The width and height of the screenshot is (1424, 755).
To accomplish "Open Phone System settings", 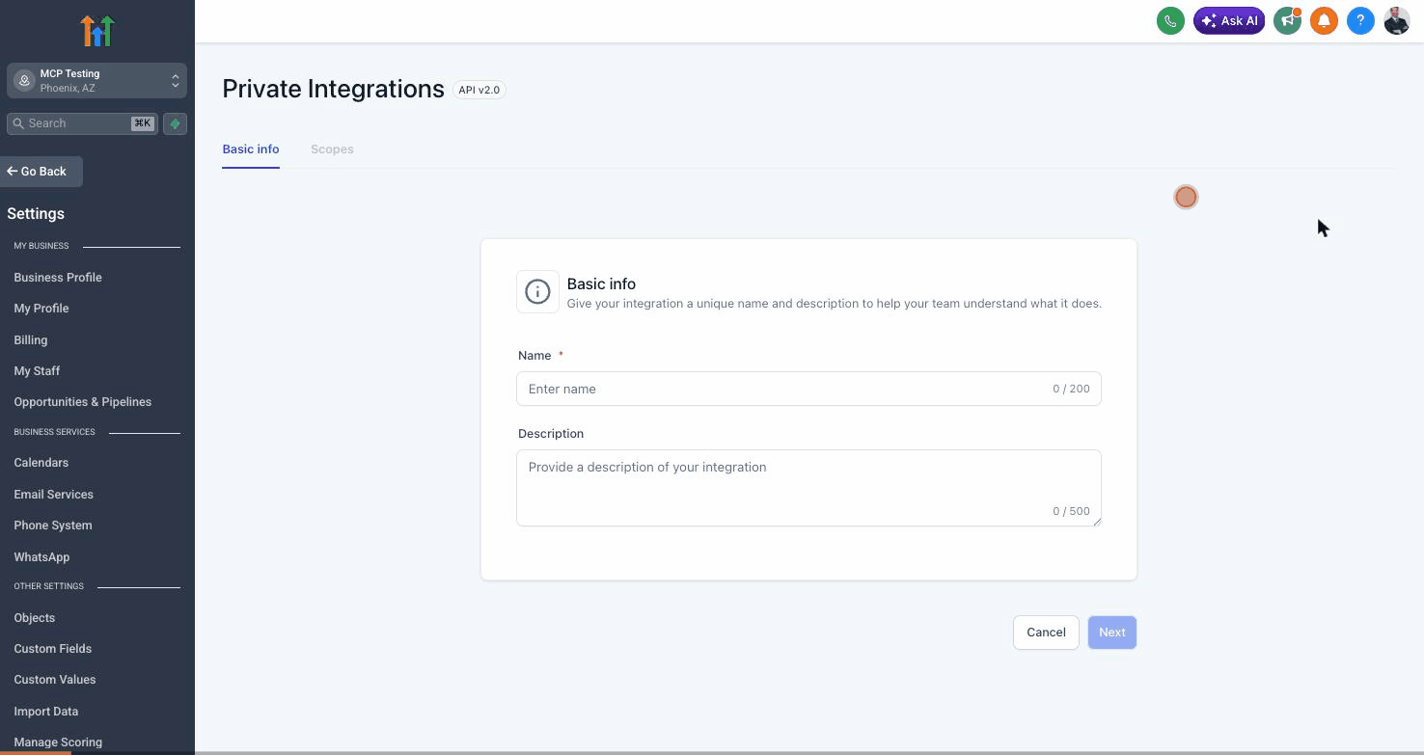I will click(x=53, y=526).
